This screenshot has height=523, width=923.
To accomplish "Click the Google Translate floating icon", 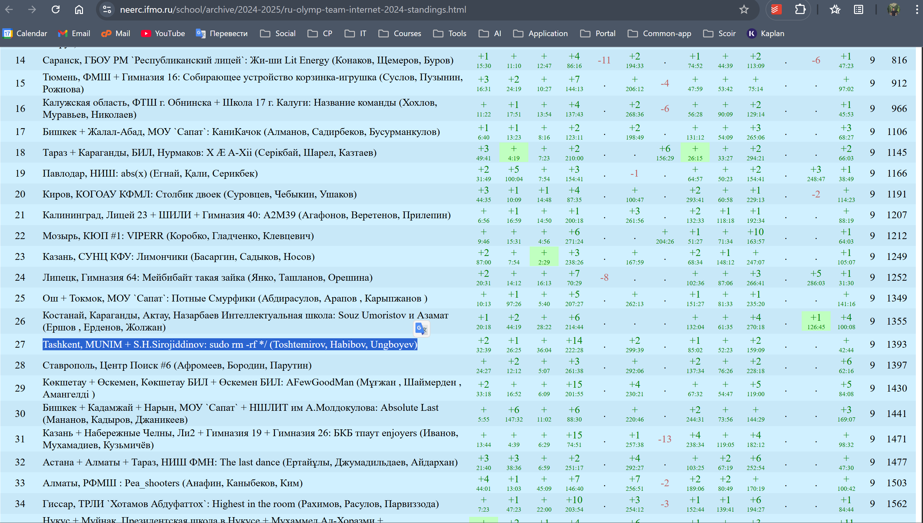I will click(x=421, y=328).
